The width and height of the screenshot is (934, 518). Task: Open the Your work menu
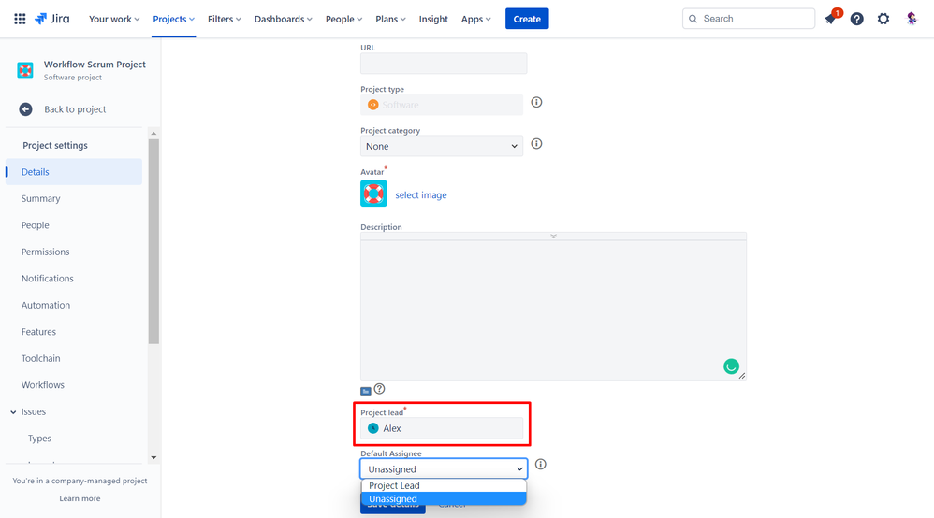coord(114,19)
